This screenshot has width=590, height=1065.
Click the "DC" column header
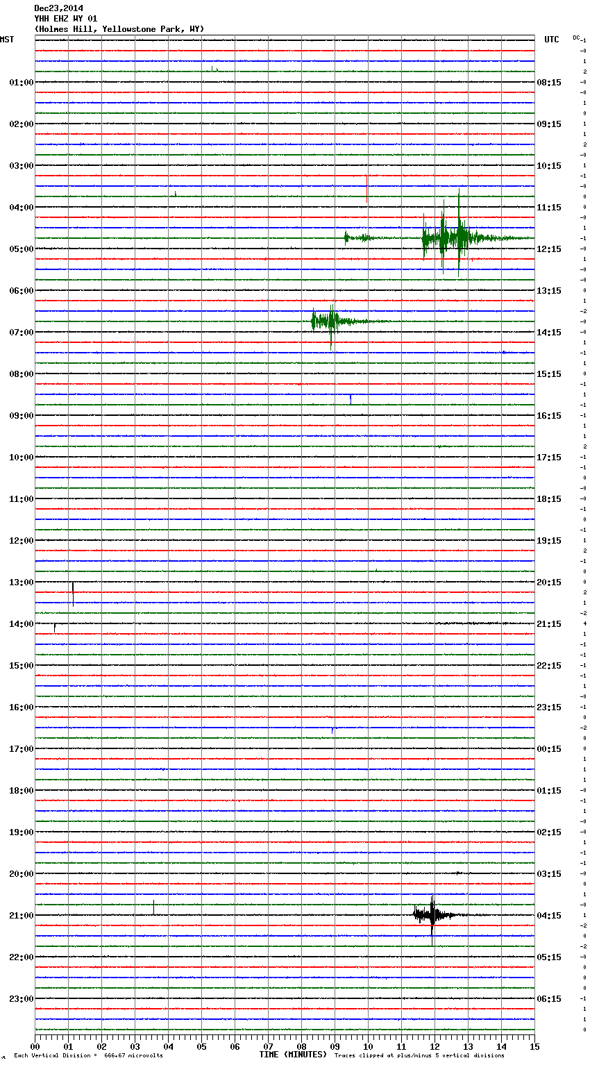576,37
